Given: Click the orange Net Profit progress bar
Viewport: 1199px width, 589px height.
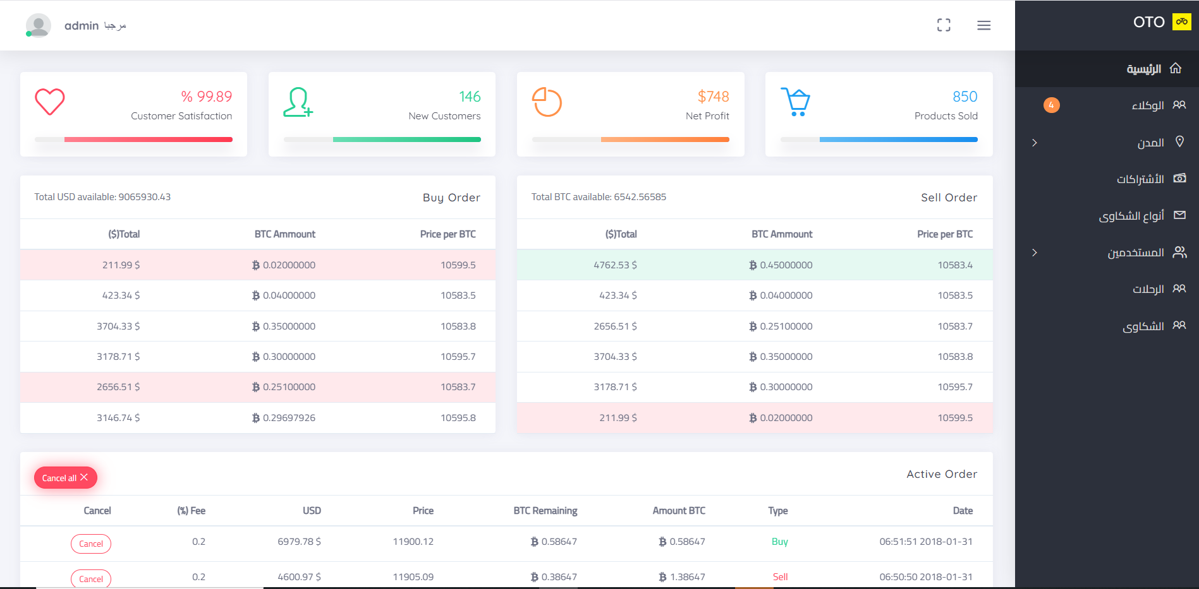Looking at the screenshot, I should (665, 140).
